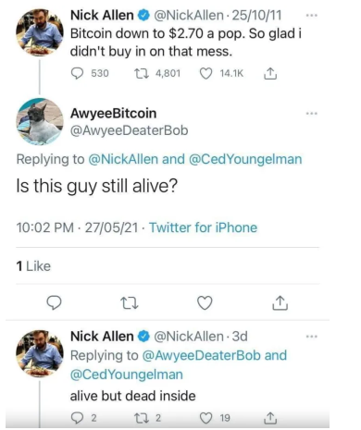View the '1 Like' list
The image size is (361, 430).
[x=33, y=266]
